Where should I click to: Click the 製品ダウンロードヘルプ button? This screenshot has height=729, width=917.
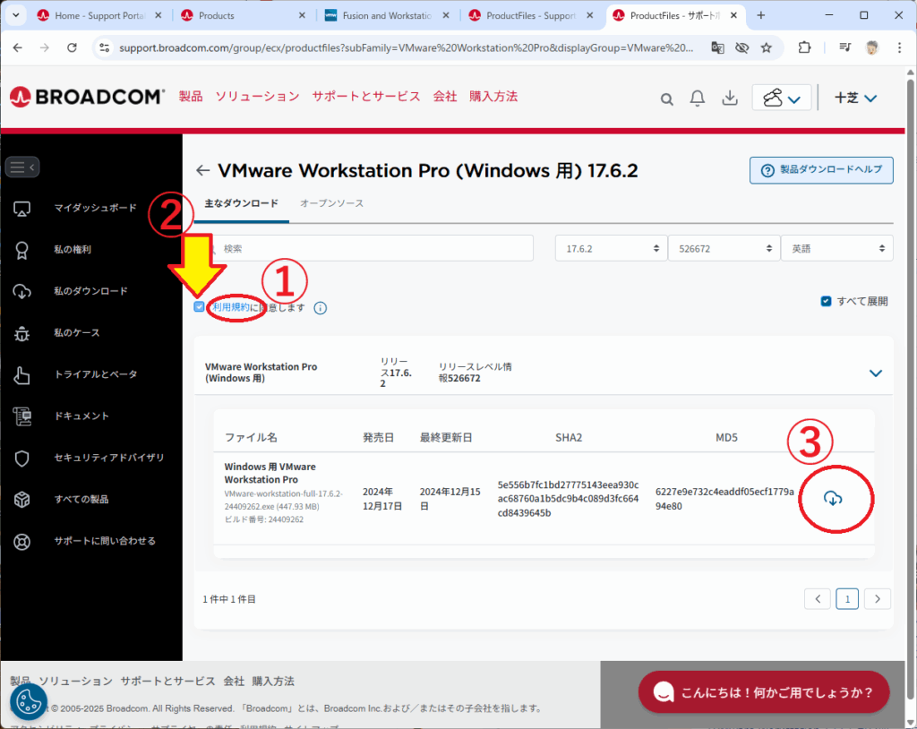point(821,170)
